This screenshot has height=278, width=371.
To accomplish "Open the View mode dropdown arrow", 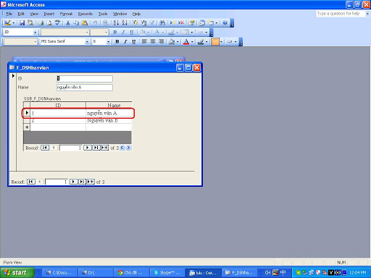I will (14, 23).
